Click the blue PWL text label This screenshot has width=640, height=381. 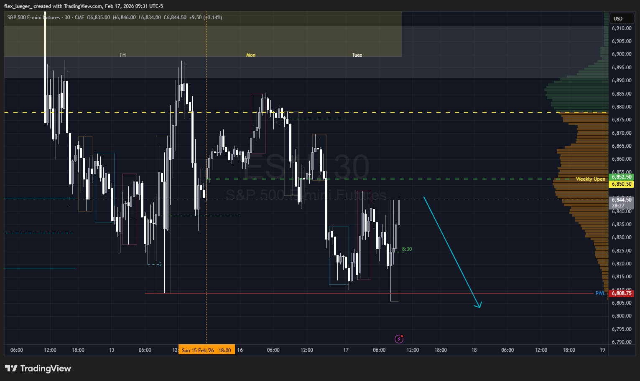[600, 293]
